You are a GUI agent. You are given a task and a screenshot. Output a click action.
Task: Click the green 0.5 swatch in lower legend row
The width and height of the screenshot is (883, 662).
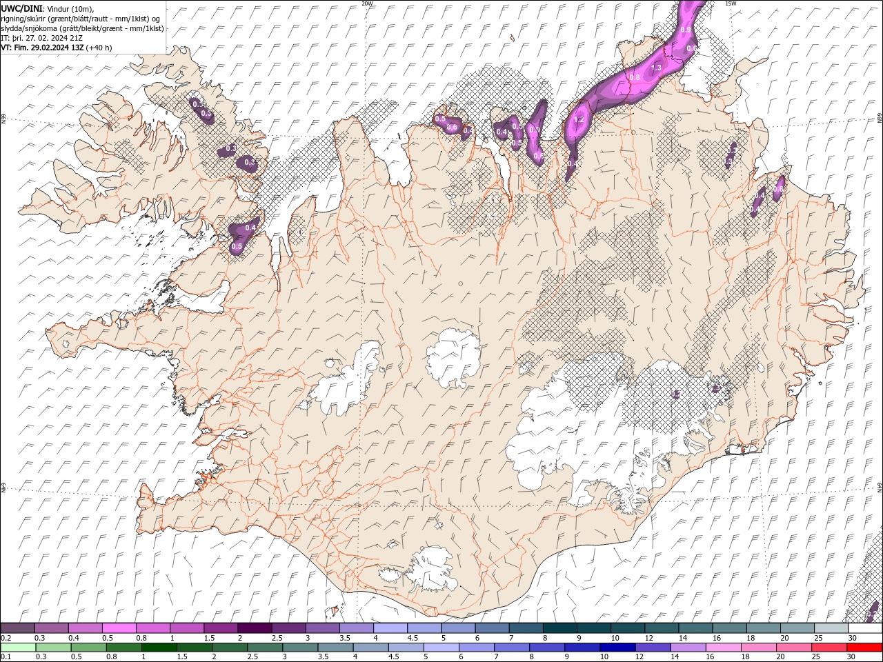[x=88, y=647]
